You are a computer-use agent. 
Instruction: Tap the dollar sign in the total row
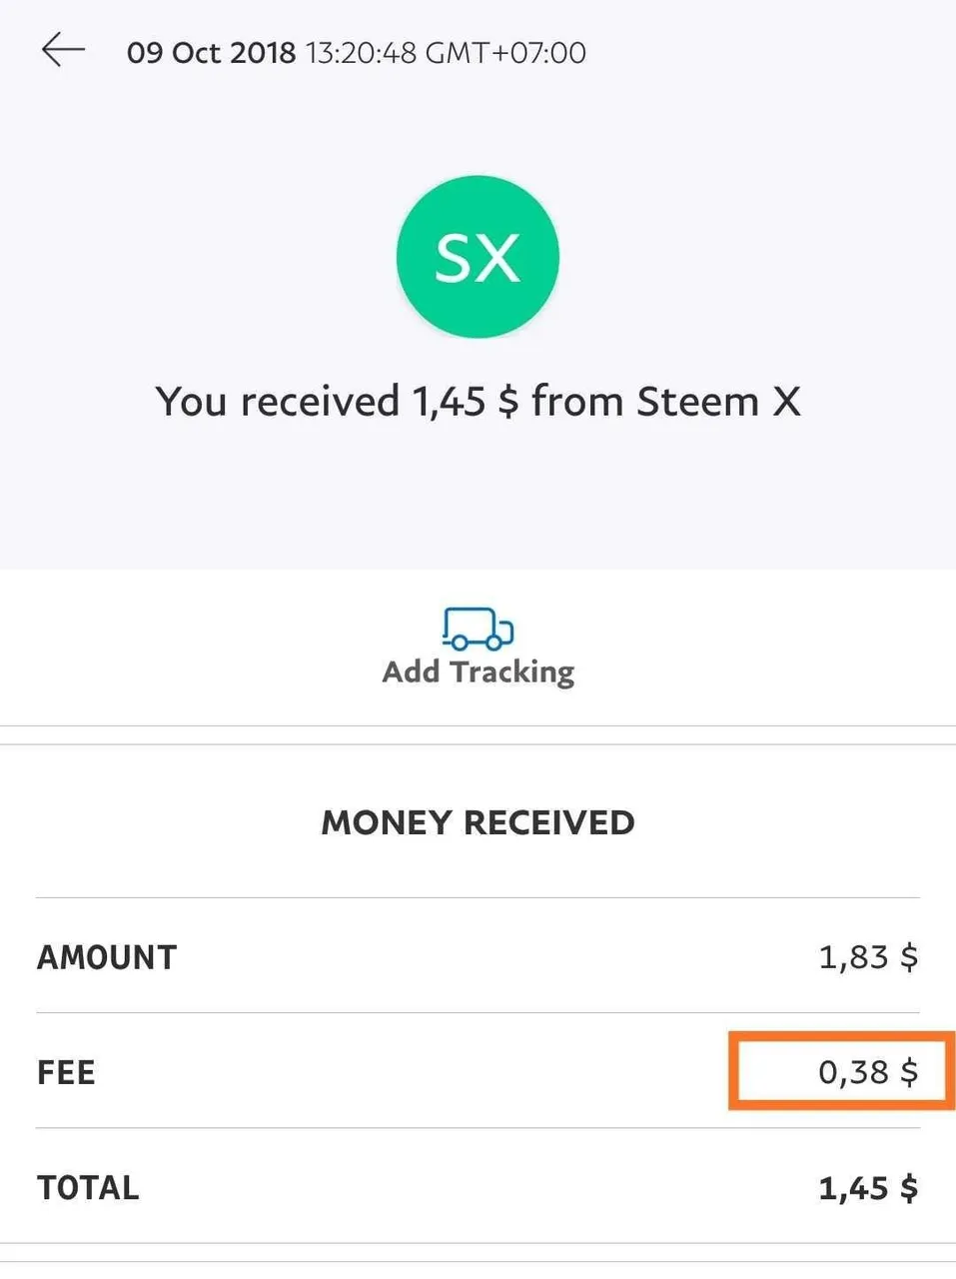(909, 1188)
